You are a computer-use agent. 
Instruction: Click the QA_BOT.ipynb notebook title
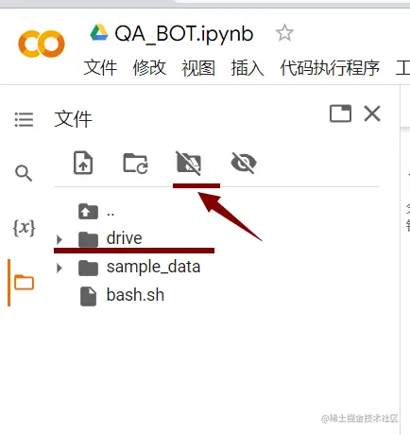click(x=184, y=34)
